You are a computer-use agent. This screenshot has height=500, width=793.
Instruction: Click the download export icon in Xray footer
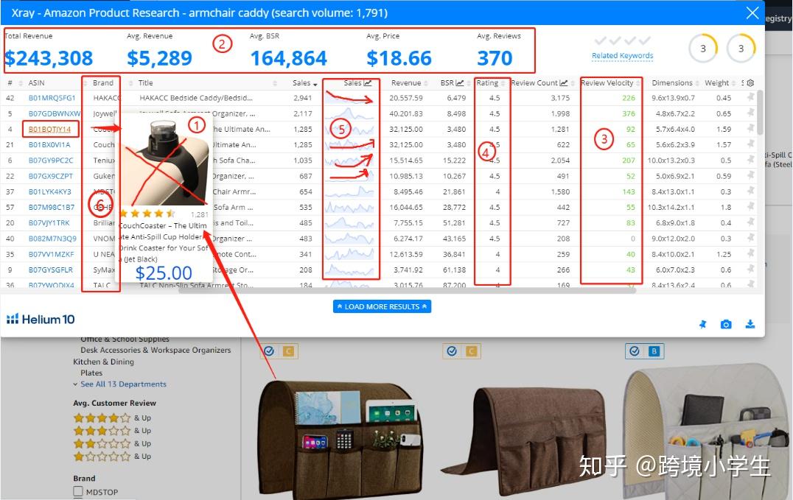(x=750, y=324)
